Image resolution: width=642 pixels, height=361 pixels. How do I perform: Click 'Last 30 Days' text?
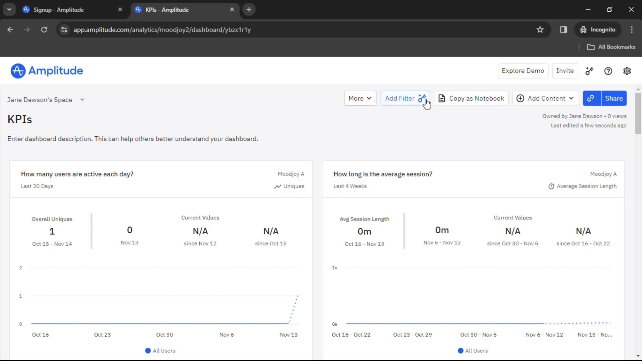(x=37, y=186)
